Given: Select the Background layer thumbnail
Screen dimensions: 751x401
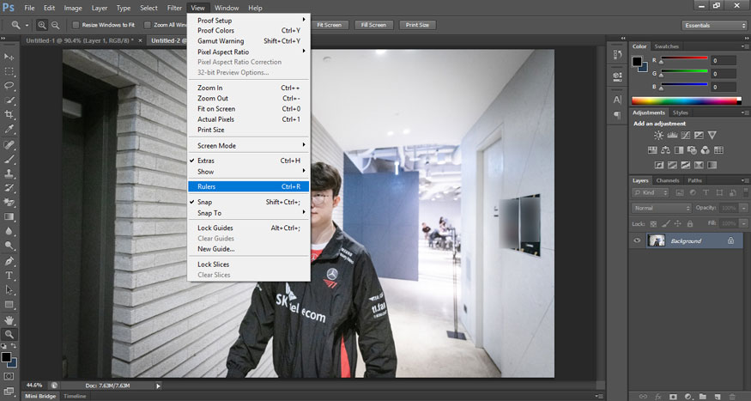Looking at the screenshot, I should click(x=657, y=240).
